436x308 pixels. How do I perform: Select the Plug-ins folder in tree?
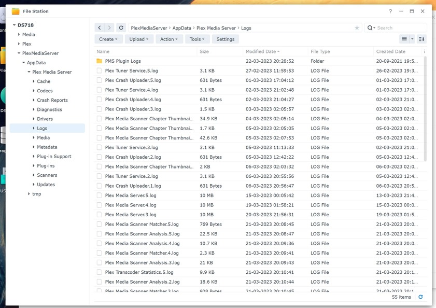[x=46, y=165]
